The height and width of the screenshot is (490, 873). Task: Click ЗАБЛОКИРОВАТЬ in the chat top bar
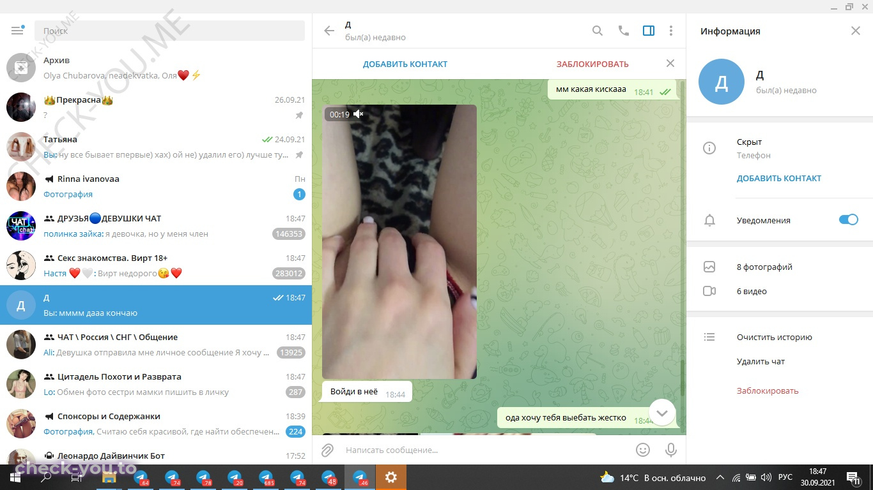click(x=592, y=64)
